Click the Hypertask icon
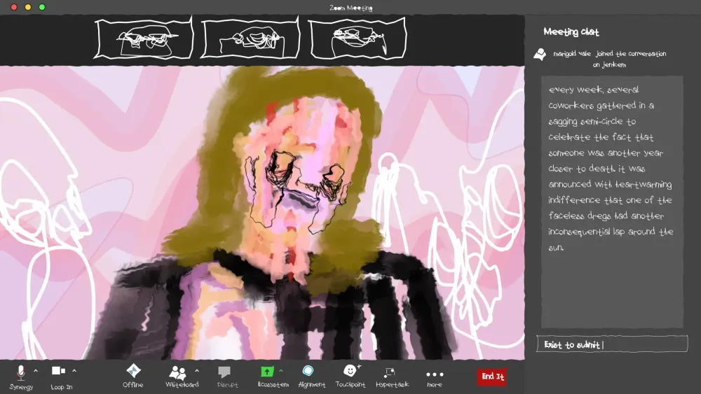The image size is (701, 394). point(389,372)
